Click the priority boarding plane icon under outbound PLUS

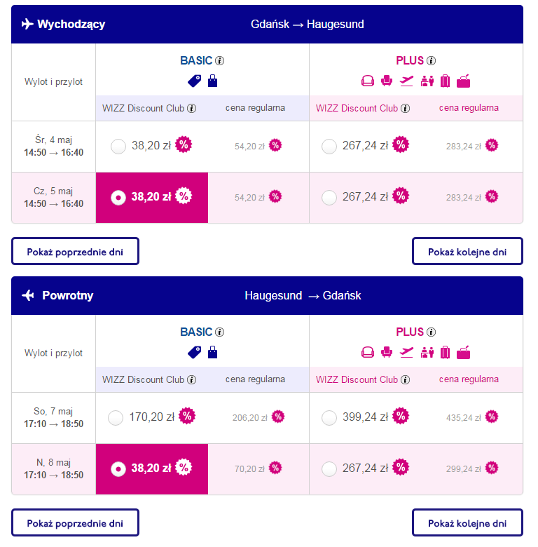[x=406, y=81]
